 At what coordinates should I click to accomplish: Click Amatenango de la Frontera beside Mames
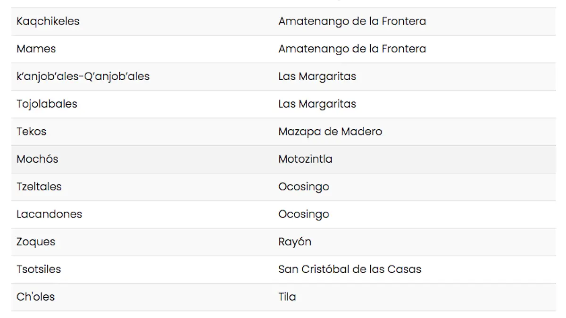[352, 49]
